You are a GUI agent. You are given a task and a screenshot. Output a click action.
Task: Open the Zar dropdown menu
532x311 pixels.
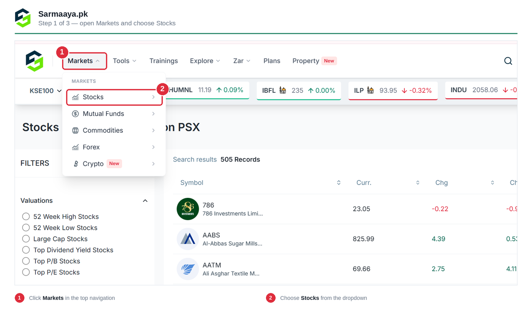pyautogui.click(x=242, y=61)
